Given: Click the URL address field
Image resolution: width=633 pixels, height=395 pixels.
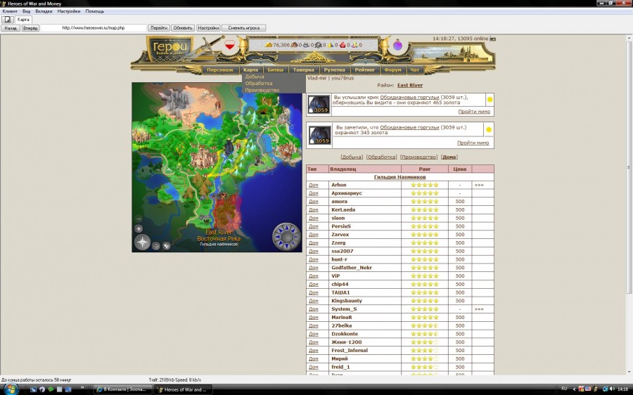Looking at the screenshot, I should tap(94, 28).
